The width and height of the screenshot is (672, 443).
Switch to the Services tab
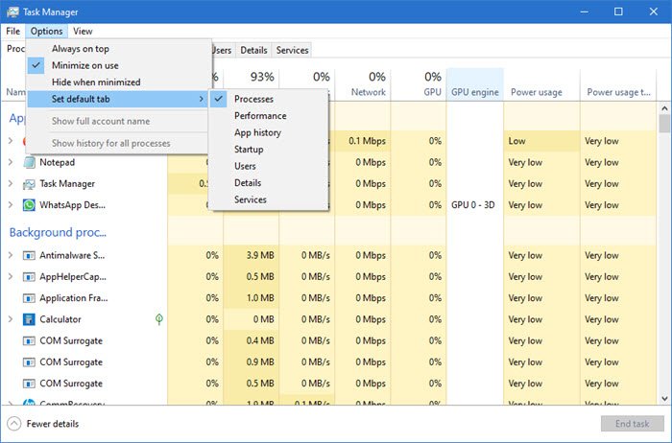[x=292, y=50]
